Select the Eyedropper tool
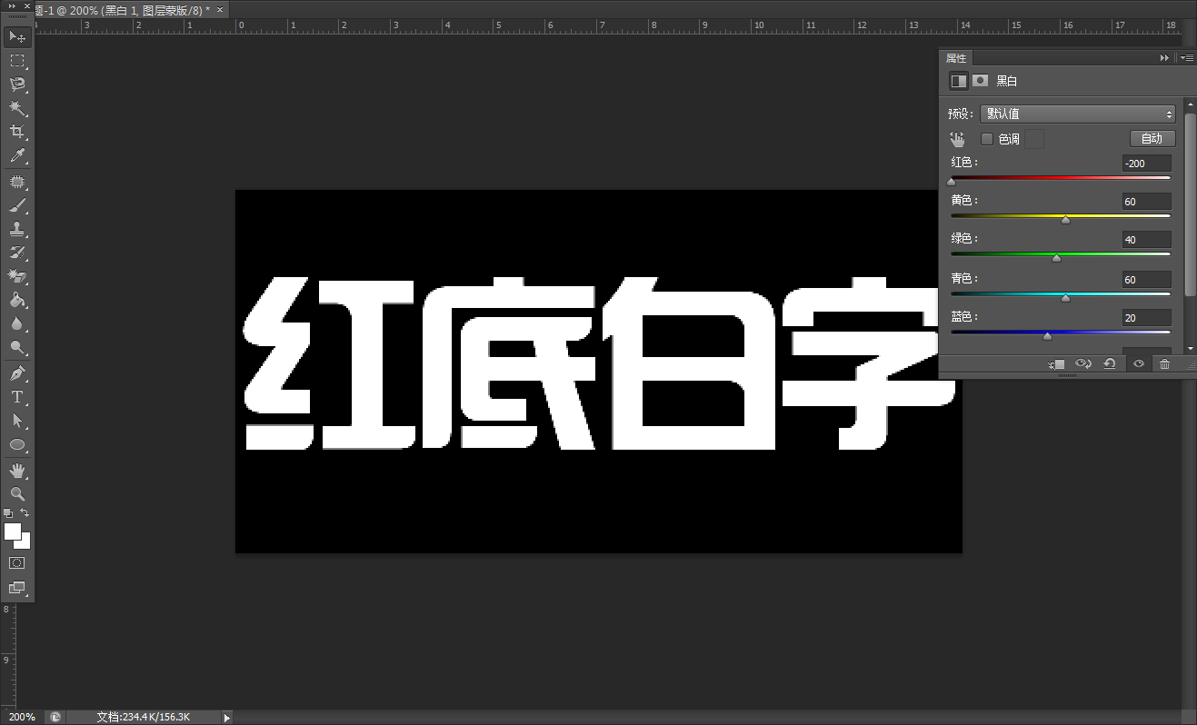The width and height of the screenshot is (1197, 725). (17, 155)
